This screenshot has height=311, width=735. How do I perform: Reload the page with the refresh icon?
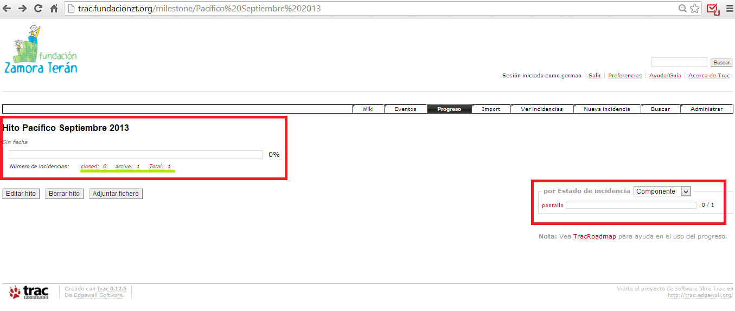pyautogui.click(x=39, y=9)
